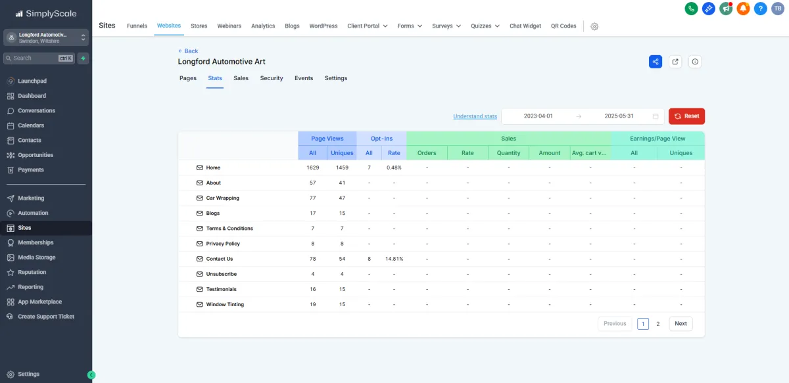This screenshot has height=383, width=789.
Task: Open the Funnels menu item
Action: [x=137, y=26]
